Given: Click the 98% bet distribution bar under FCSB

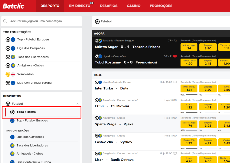Looking at the screenshot, I should tap(192, 113).
